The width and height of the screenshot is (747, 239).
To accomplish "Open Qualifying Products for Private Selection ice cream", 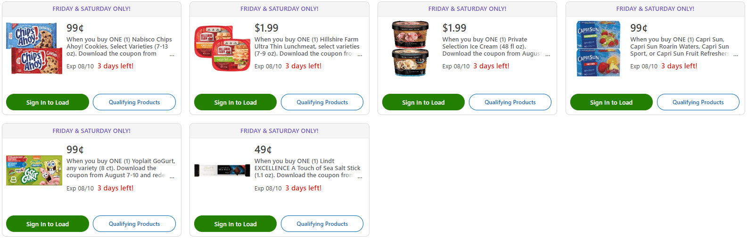I will pyautogui.click(x=510, y=102).
